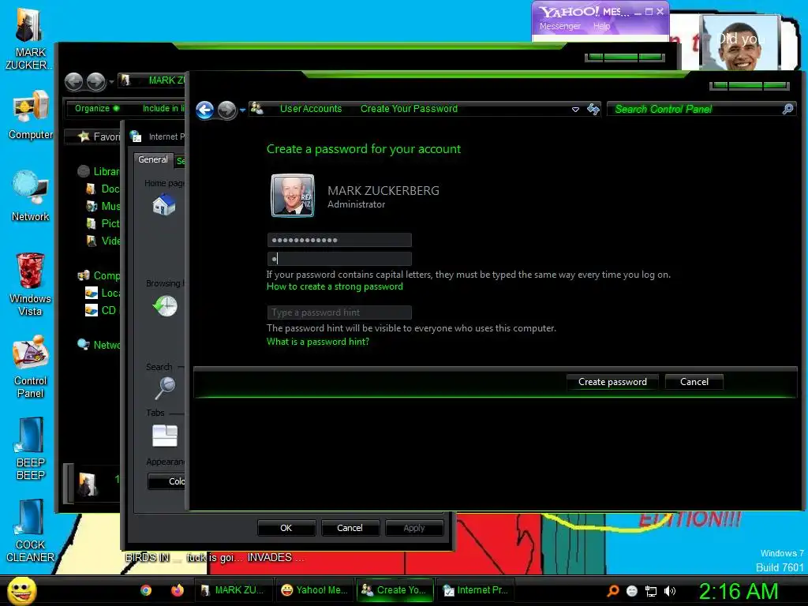808x606 pixels.
Task: Open What is a password hint link
Action: (x=318, y=342)
